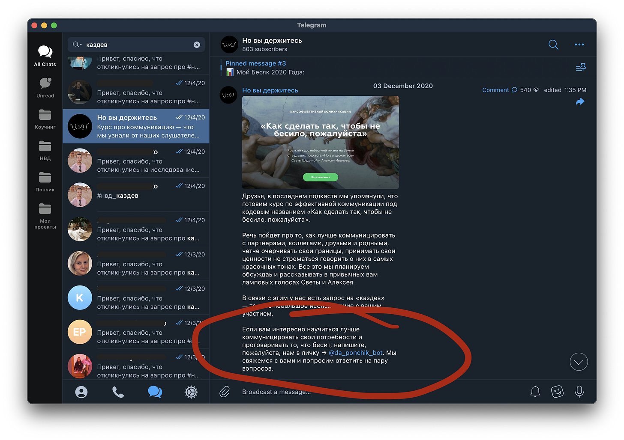This screenshot has height=440, width=624.
Task: Open the Мои проекты folder
Action: pyautogui.click(x=45, y=216)
